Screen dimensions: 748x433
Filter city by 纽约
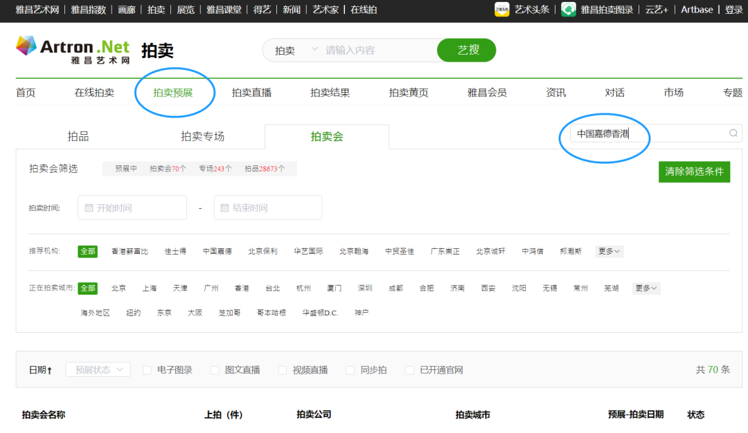pos(134,313)
